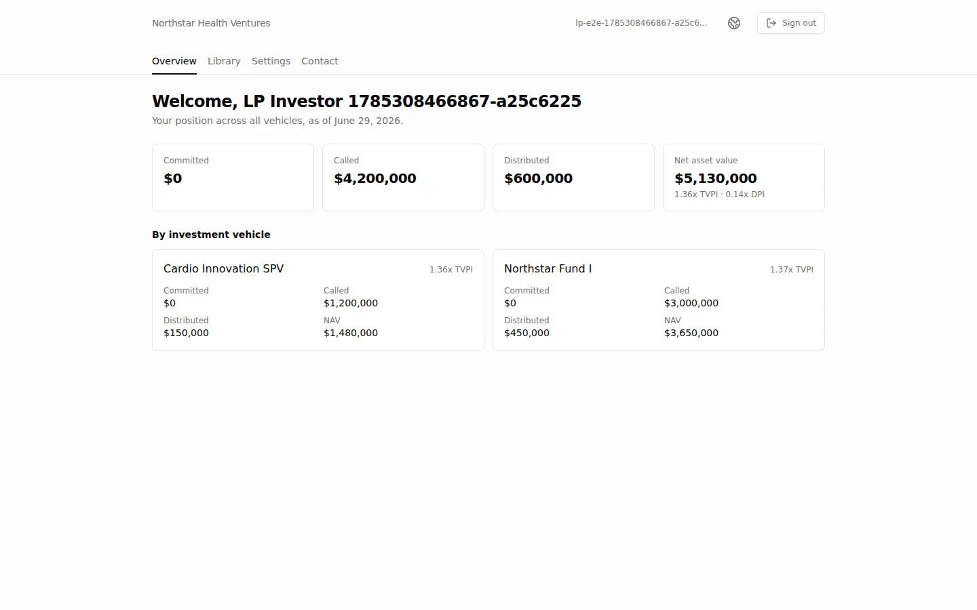Open the Settings tab
Viewport: 977px width, 610px height.
271,61
